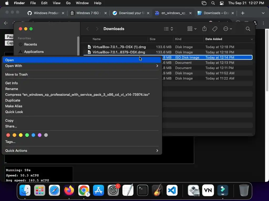Click the Apple menu logo
Image resolution: width=269 pixels, height=201 pixels.
pos(7,3)
